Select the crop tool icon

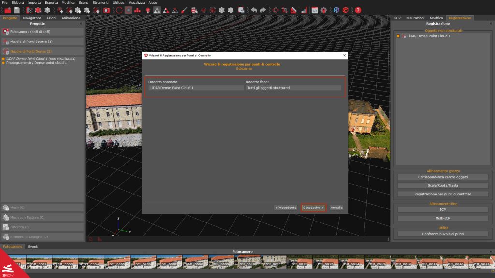(284, 10)
